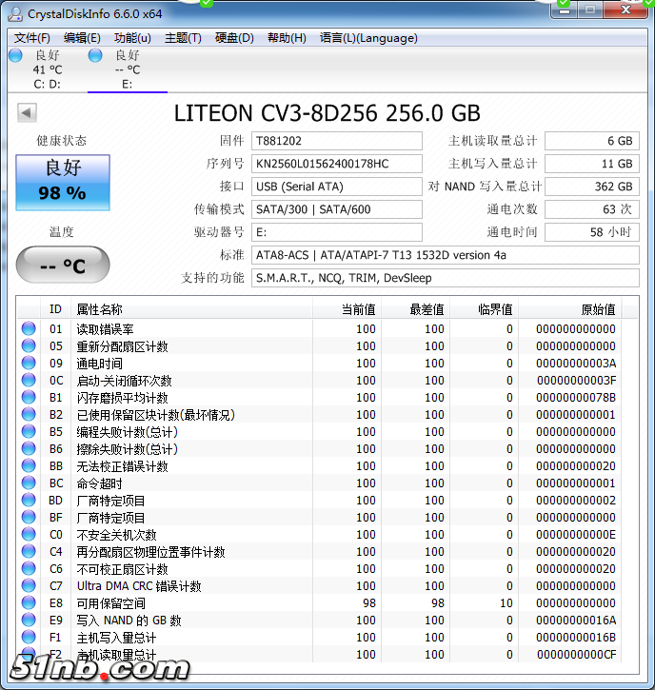The width and height of the screenshot is (655, 690).
Task: Click status orb for attribute 09 通电时间
Action: pos(29,364)
